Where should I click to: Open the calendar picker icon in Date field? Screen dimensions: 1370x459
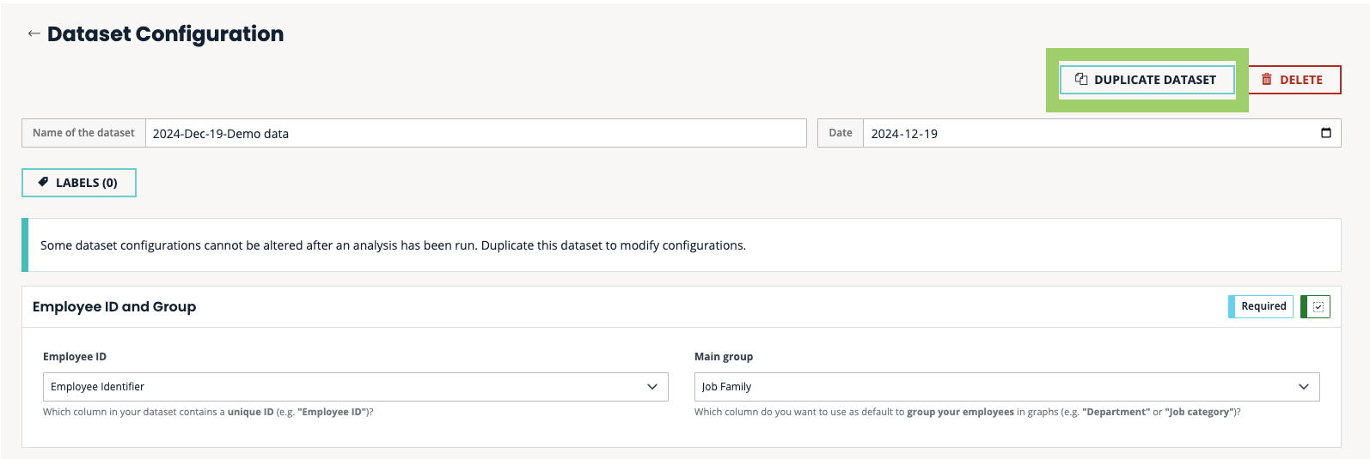click(1325, 133)
